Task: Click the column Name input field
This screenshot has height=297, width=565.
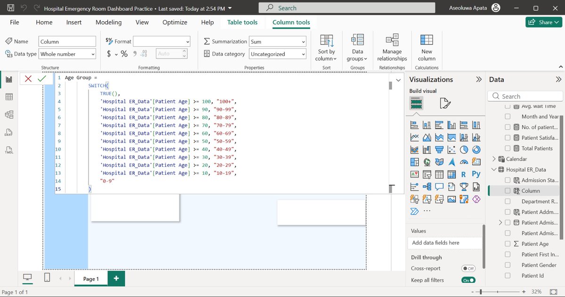Action: (67, 41)
